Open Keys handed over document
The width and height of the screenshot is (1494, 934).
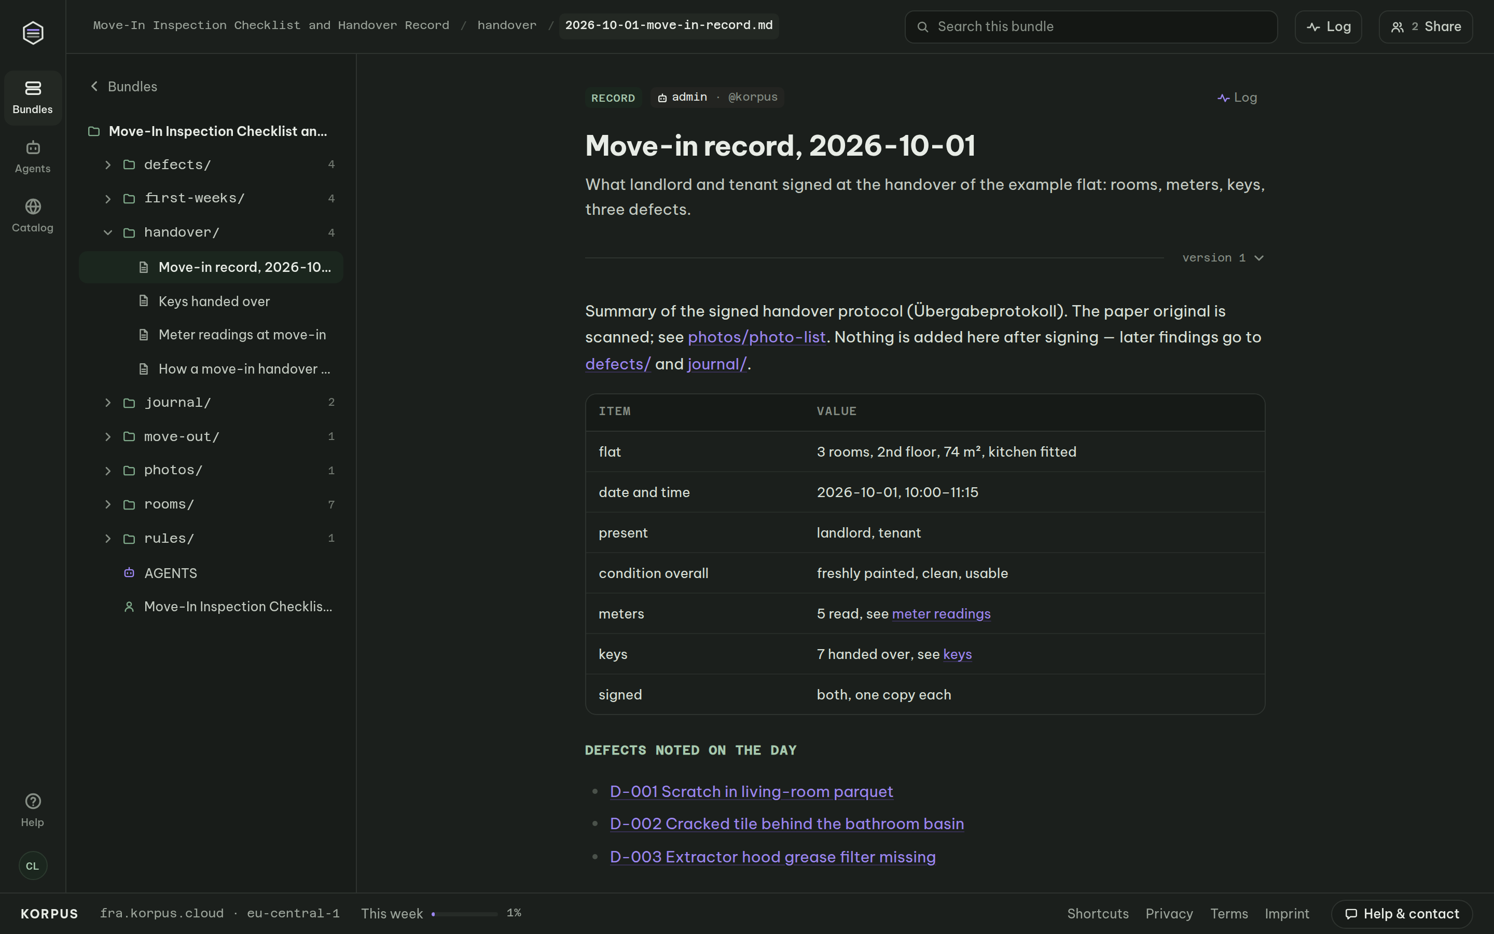pos(211,301)
